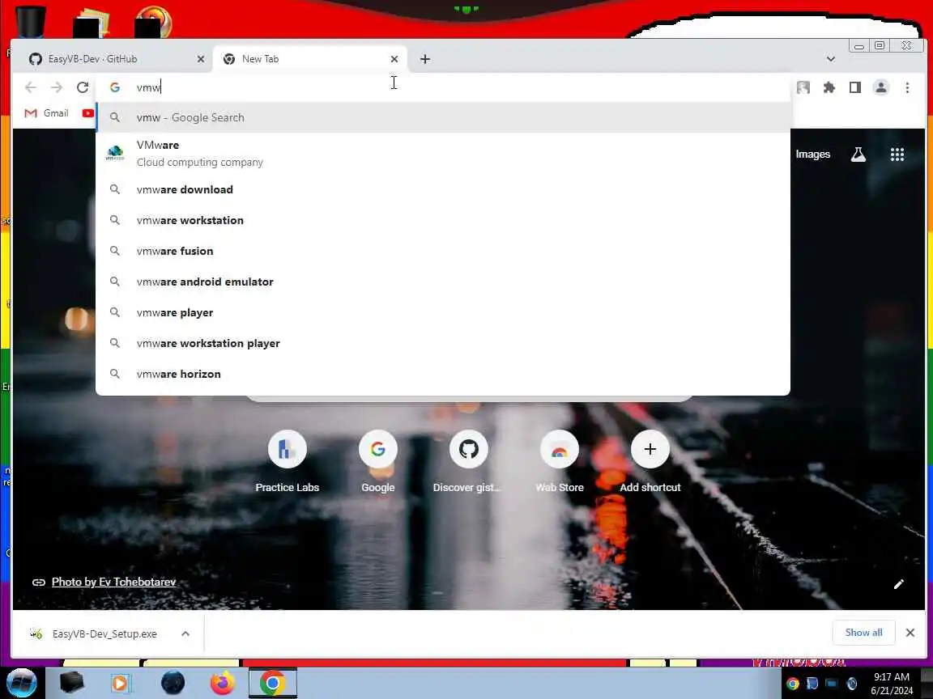Viewport: 933px width, 699px height.
Task: Click Show all downloads
Action: pos(863,633)
